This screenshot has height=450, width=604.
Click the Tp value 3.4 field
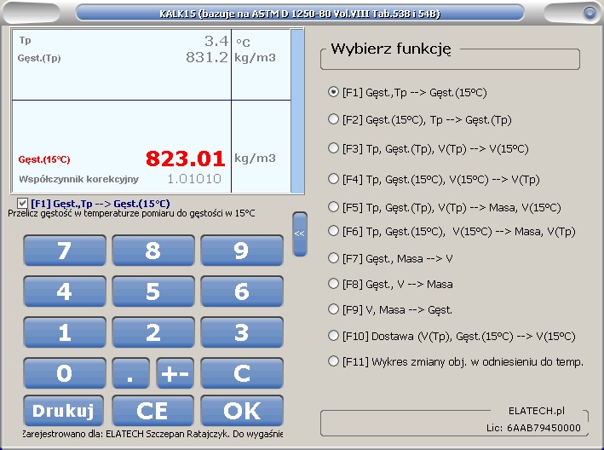tap(216, 41)
